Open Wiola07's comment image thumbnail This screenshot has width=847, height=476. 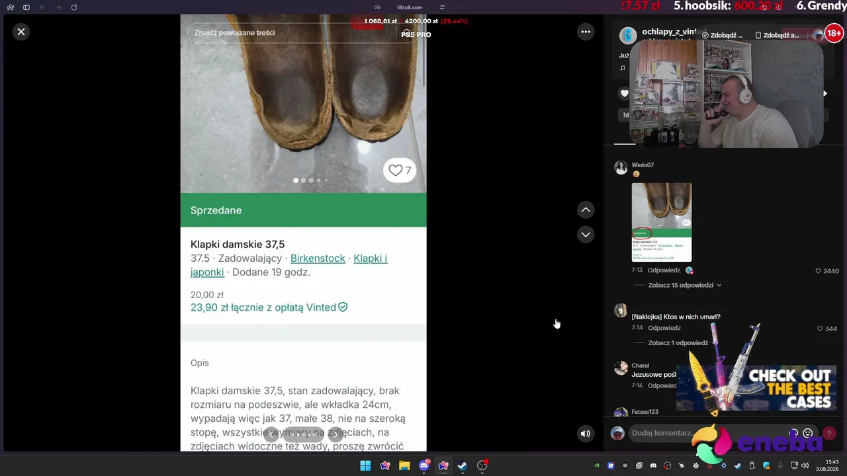point(662,222)
